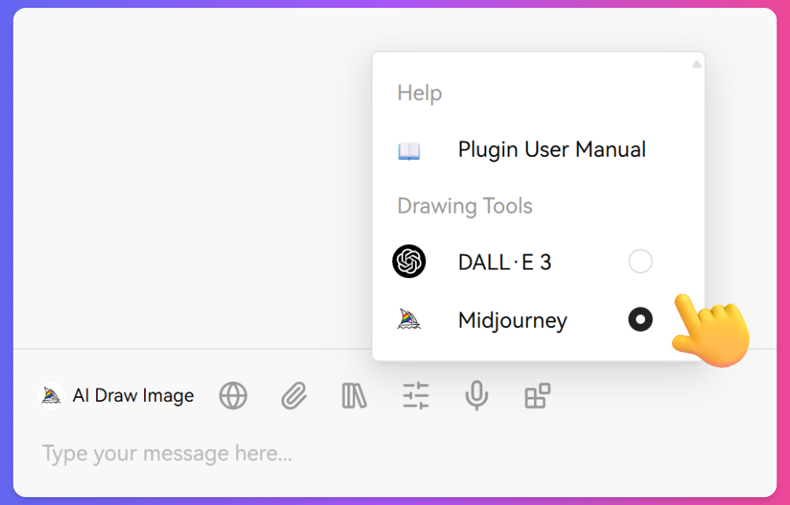
Task: Click the Midjourney sailboat icon beside AI Draw Image
Action: [51, 395]
